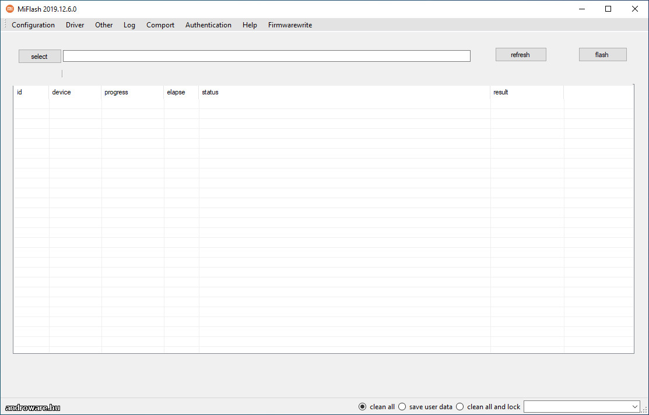The width and height of the screenshot is (649, 415).
Task: Click the select button to choose firmware folder
Action: pyautogui.click(x=40, y=57)
